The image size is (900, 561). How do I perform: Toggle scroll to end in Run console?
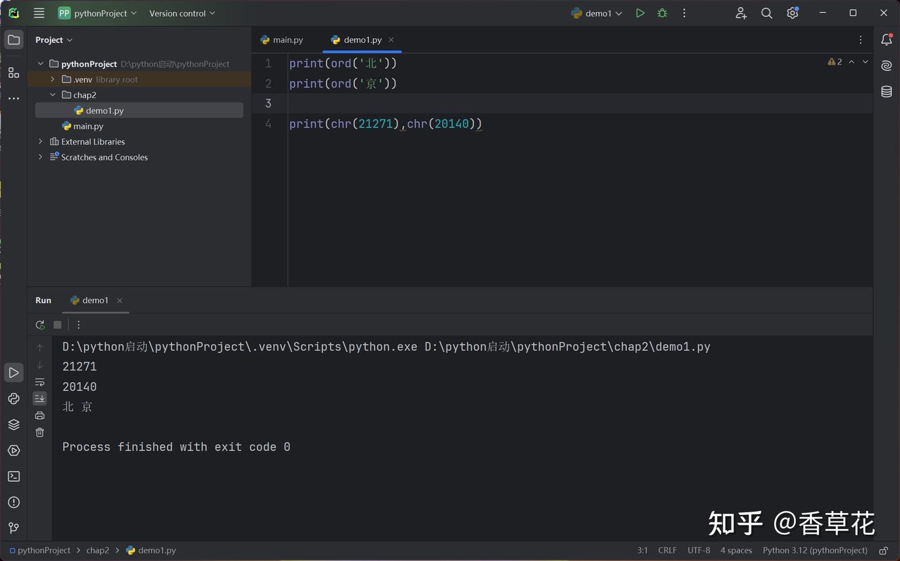40,399
